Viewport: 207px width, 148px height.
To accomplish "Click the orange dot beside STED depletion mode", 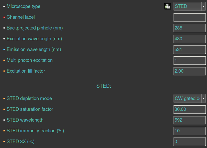I will 4,98.
